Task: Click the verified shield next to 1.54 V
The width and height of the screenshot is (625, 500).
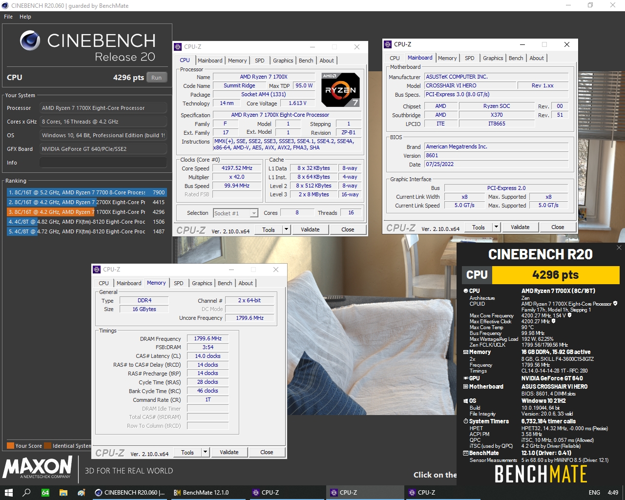Action: point(569,315)
